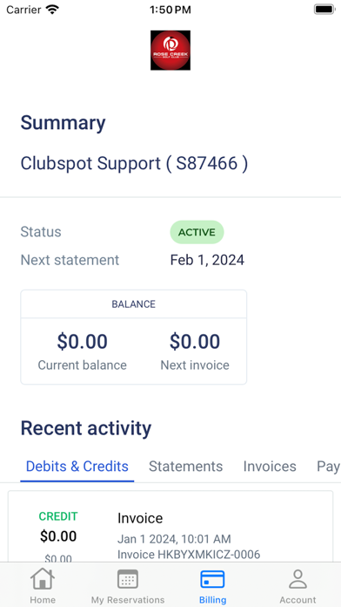Tap the Rose Creek Golf Club logo
The width and height of the screenshot is (341, 607).
[x=170, y=51]
